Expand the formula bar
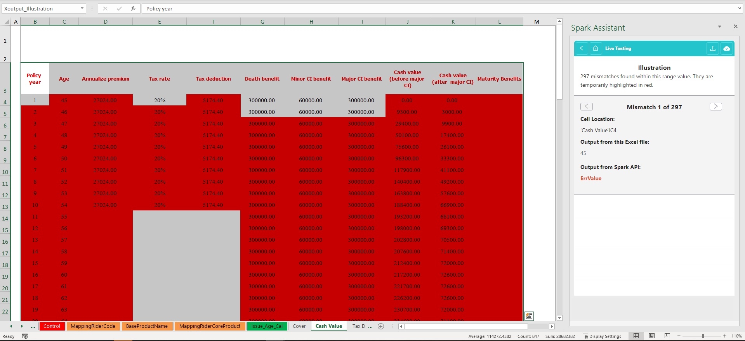The width and height of the screenshot is (745, 341). pos(739,9)
